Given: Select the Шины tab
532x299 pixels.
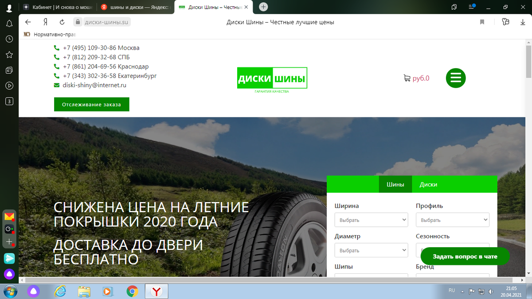Looking at the screenshot, I should tap(395, 184).
